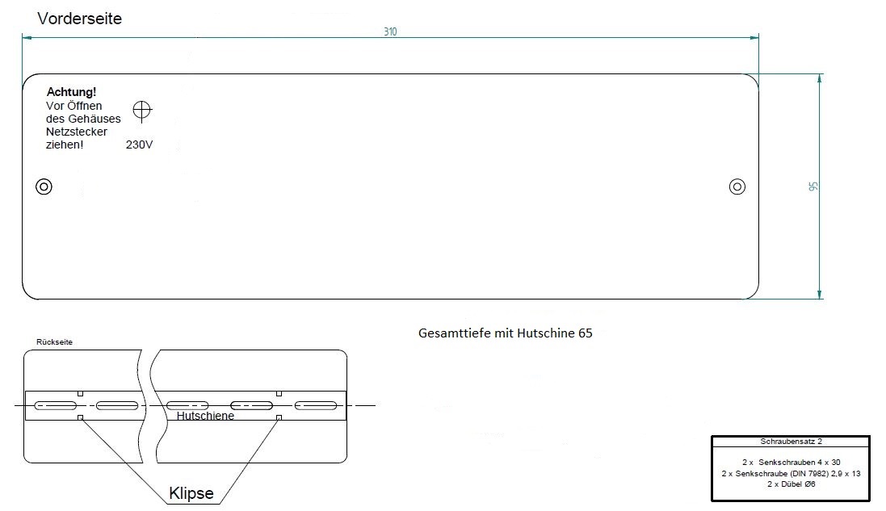
Task: Select the rightmost slot in the Hutschiene rail
Action: (x=319, y=405)
